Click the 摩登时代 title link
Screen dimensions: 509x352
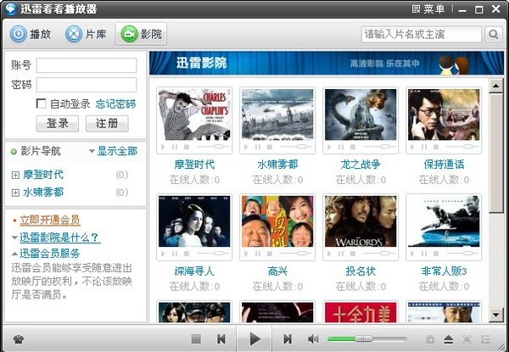194,165
